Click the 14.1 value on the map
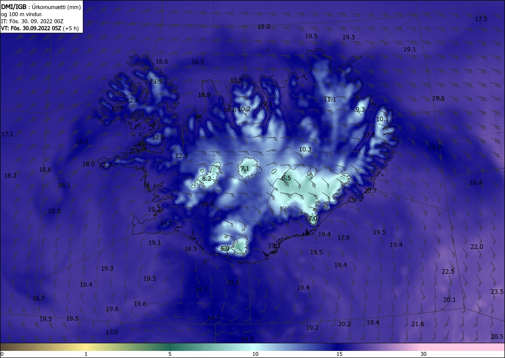505x358 pixels. point(166,223)
